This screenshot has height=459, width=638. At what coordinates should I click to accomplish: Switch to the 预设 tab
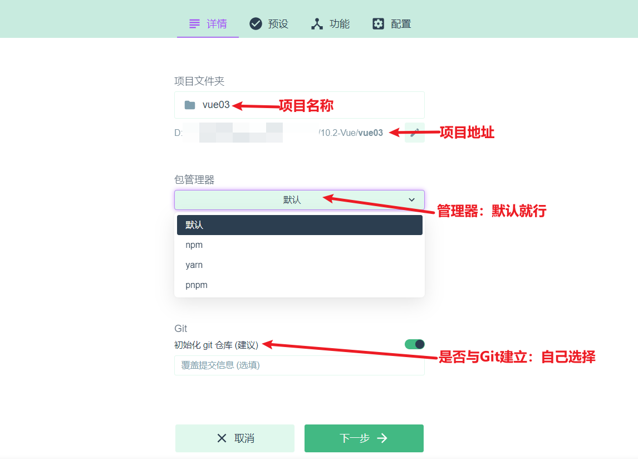[x=269, y=24]
